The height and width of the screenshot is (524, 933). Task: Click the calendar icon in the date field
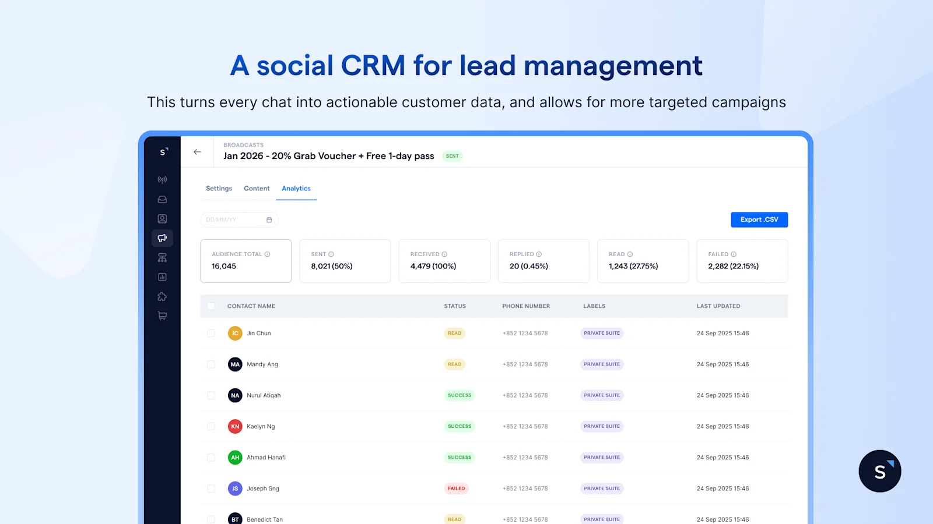269,219
